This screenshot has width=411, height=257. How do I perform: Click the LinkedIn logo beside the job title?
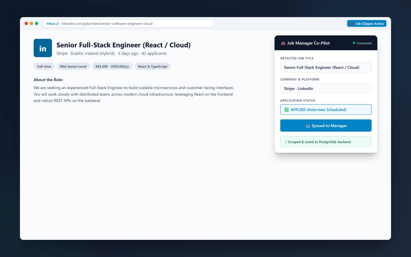43,48
